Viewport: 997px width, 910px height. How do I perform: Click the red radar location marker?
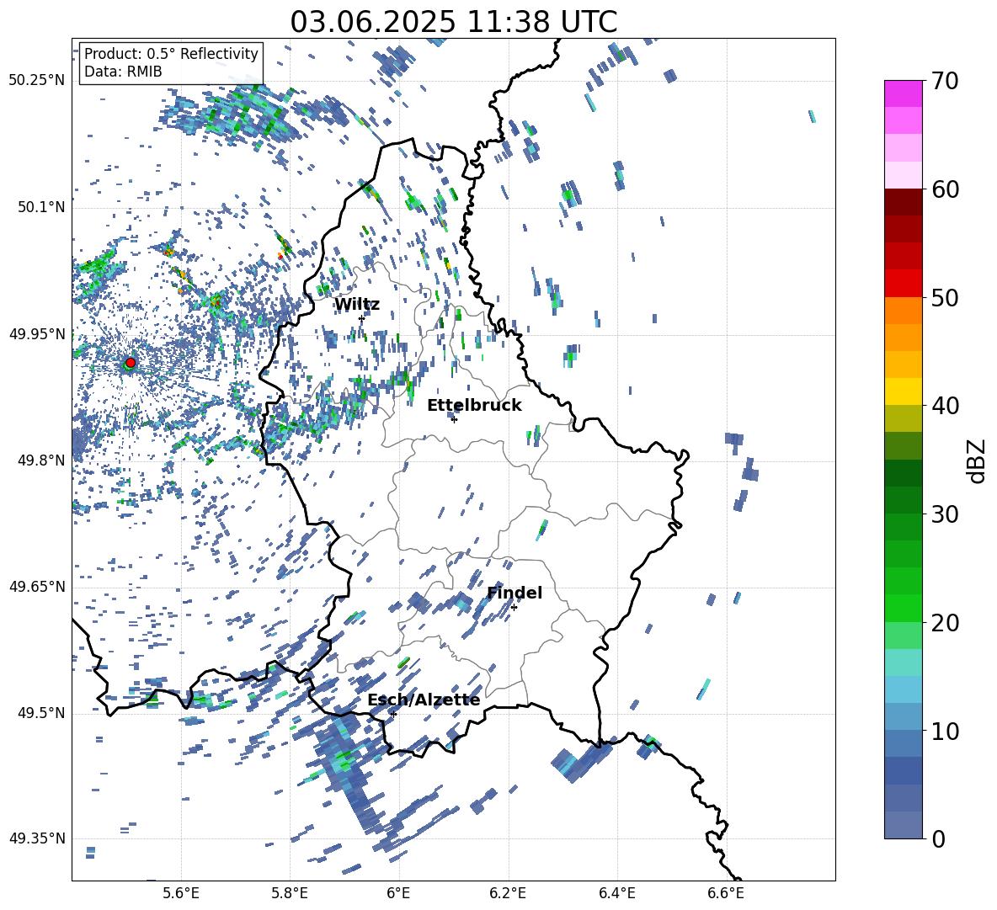pyautogui.click(x=131, y=363)
